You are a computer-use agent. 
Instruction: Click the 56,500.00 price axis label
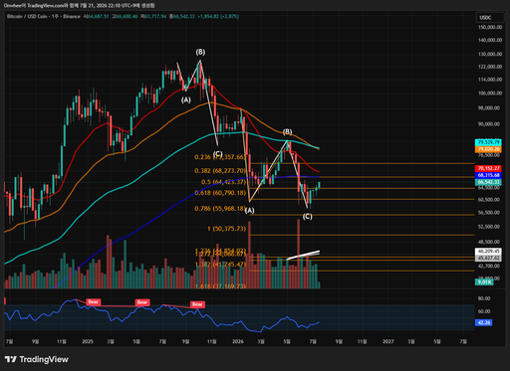pos(489,213)
